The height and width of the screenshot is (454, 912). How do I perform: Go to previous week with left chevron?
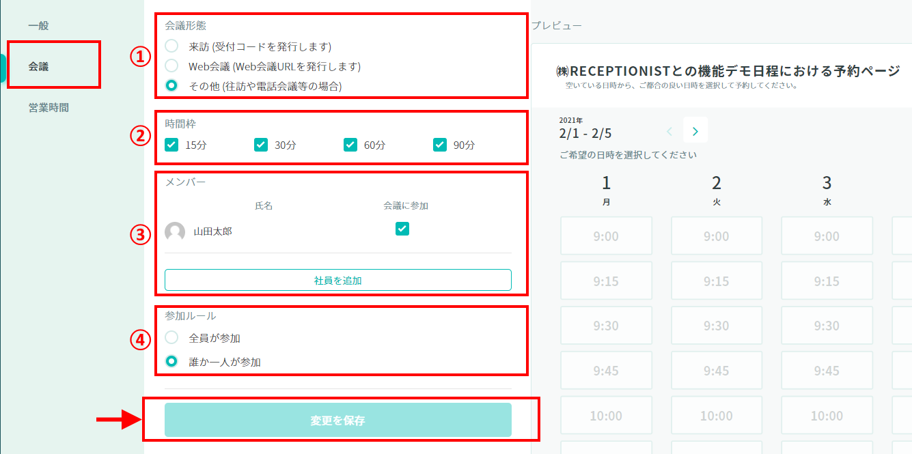(669, 130)
